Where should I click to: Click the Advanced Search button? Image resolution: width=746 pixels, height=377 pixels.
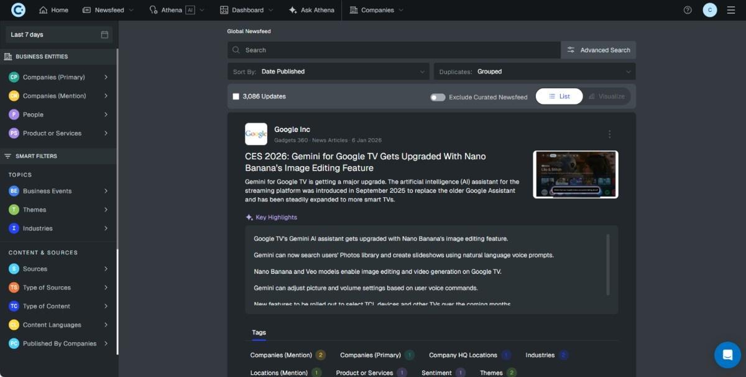tap(598, 50)
